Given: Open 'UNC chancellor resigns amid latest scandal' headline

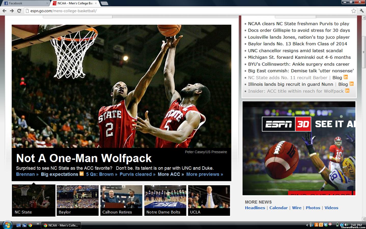Looking at the screenshot, I should click(295, 51).
